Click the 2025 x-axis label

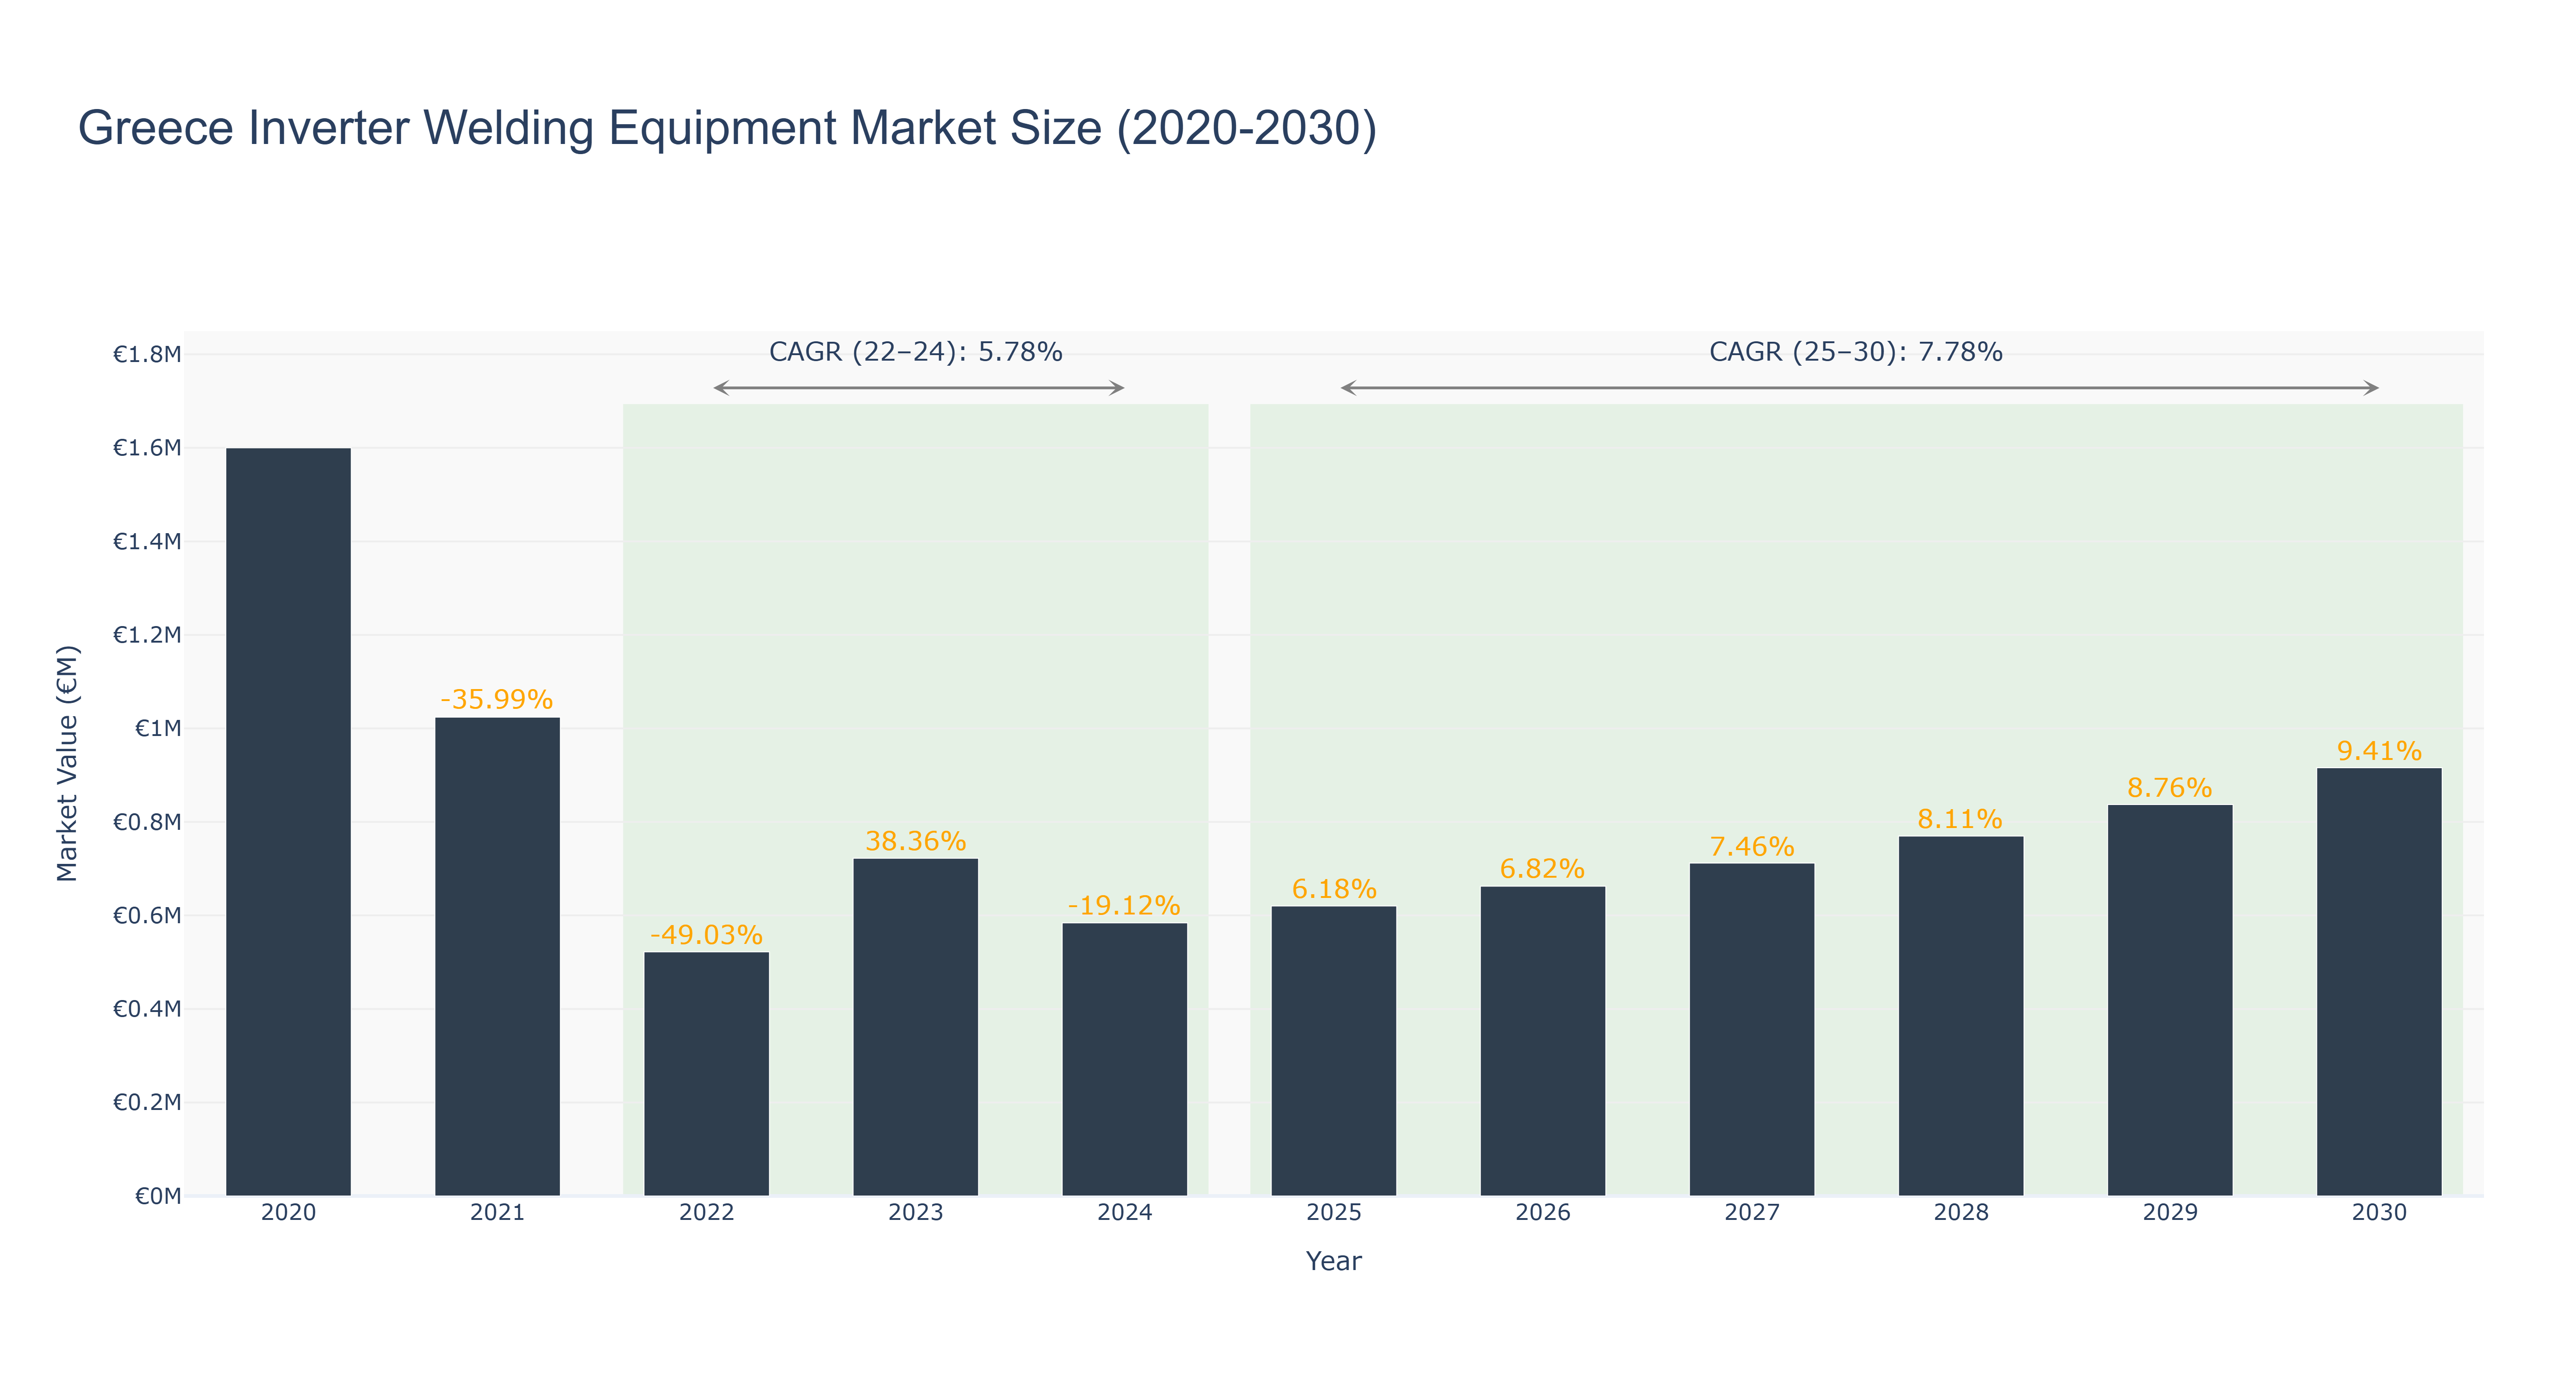pyautogui.click(x=1333, y=1213)
